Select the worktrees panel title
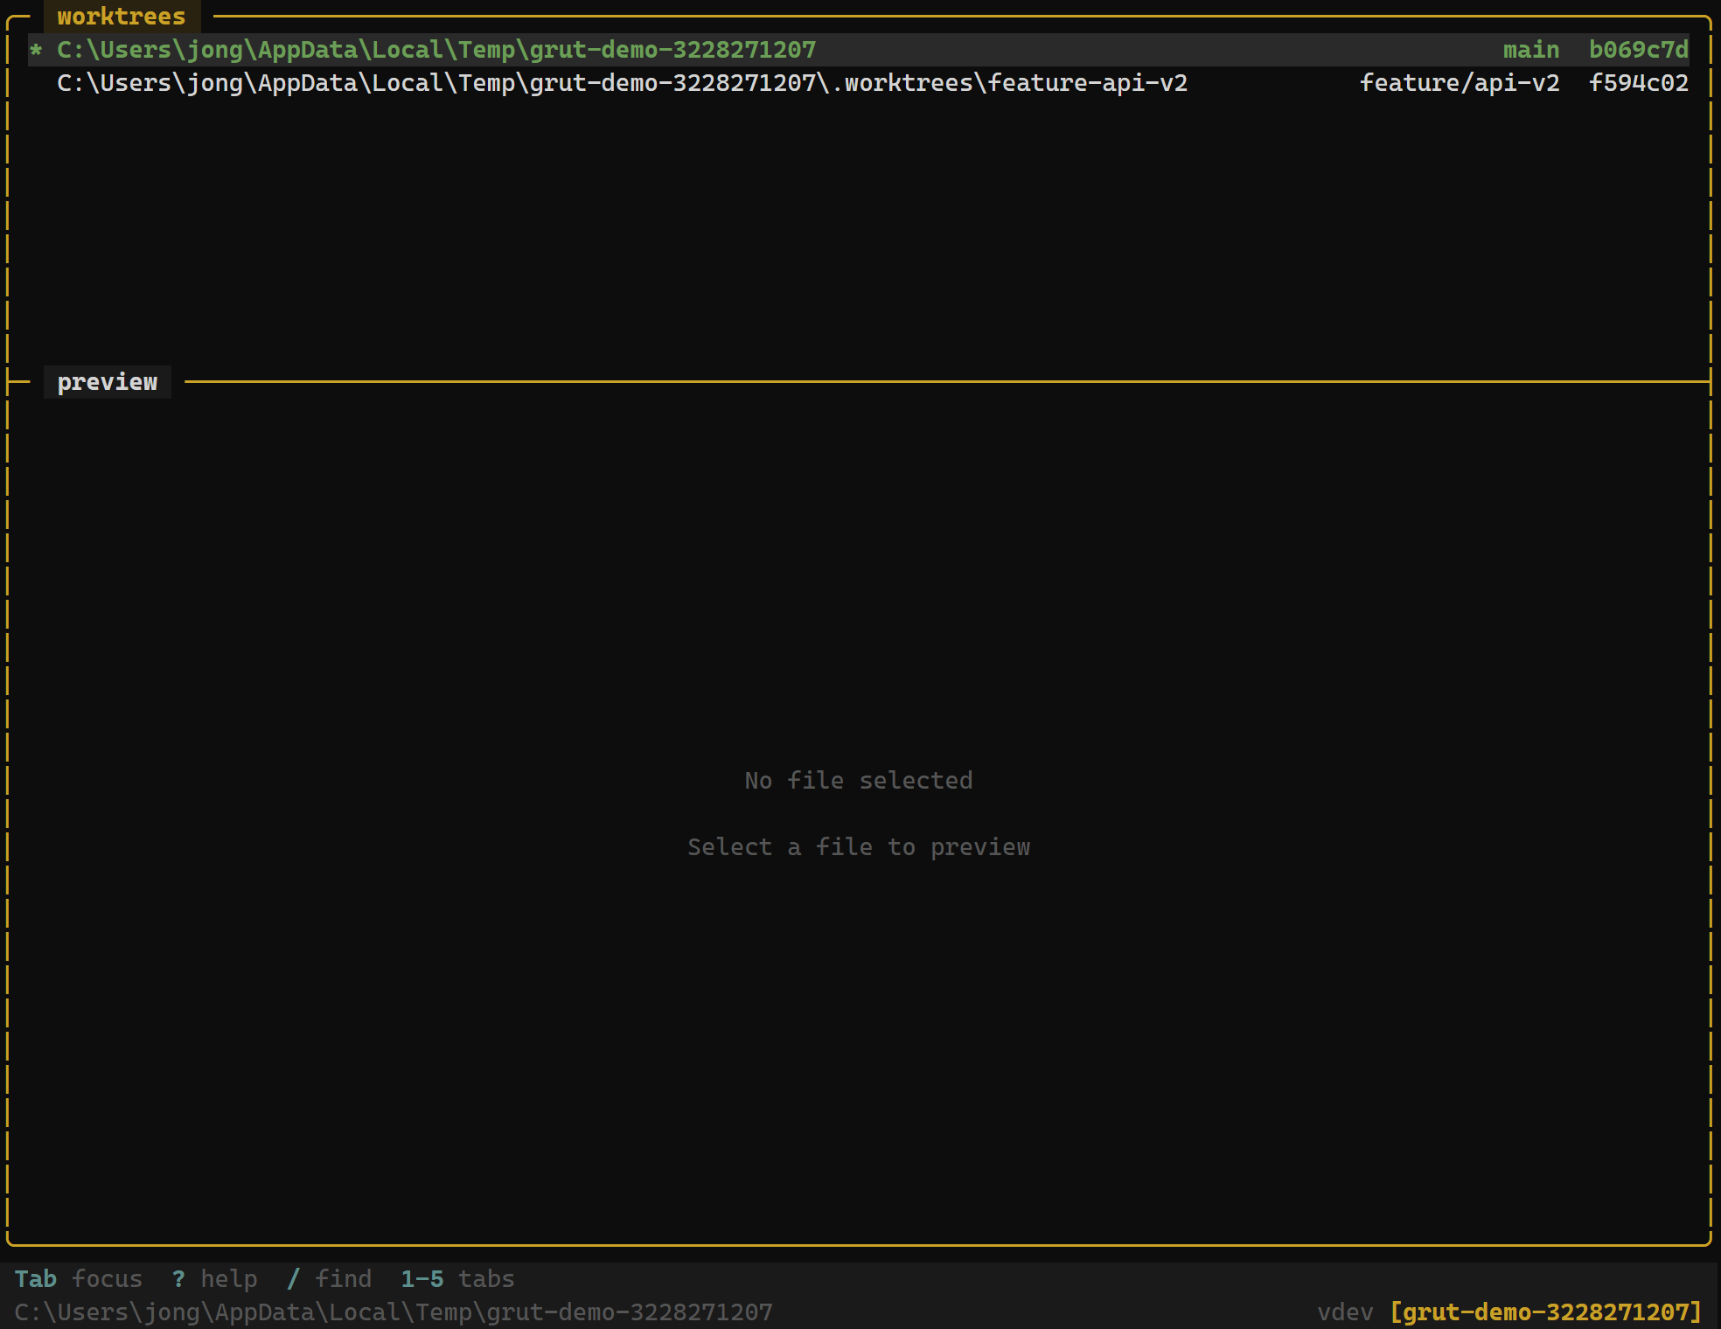The width and height of the screenshot is (1721, 1329). pyautogui.click(x=122, y=17)
